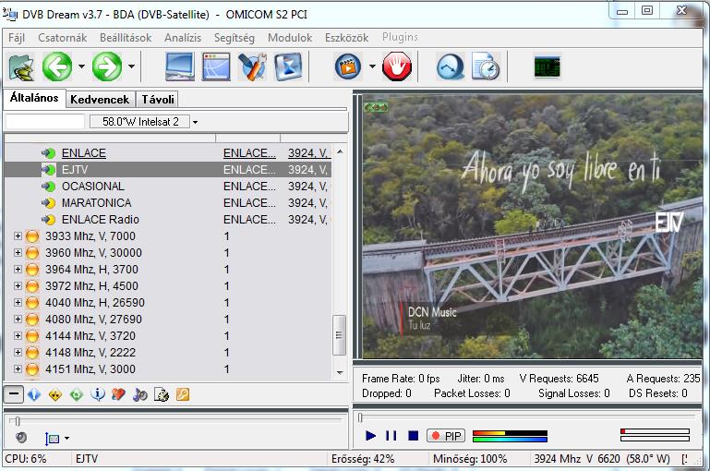Click the music note speaker icon
Viewport: 710px width, 471px height.
coord(140,395)
